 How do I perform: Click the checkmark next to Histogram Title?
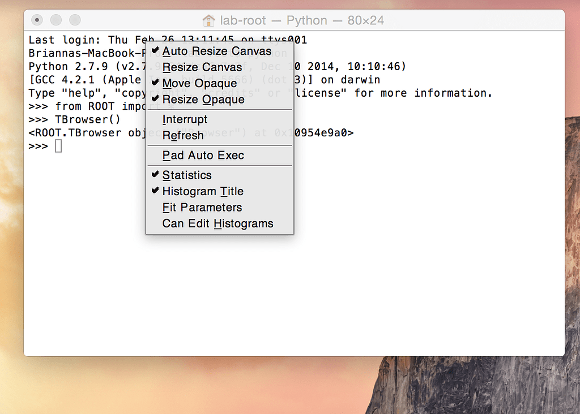point(155,191)
